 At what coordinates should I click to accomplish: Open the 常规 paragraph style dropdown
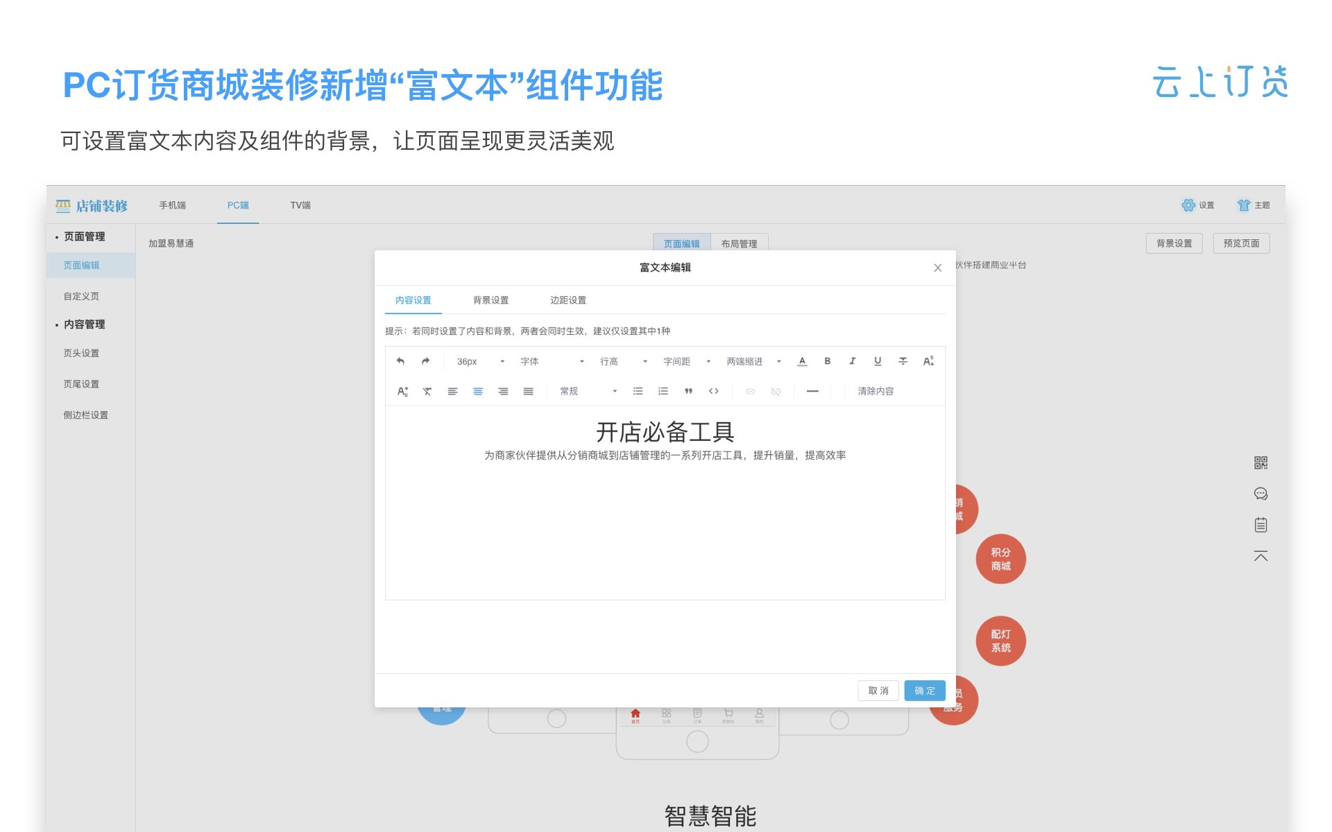pyautogui.click(x=588, y=392)
